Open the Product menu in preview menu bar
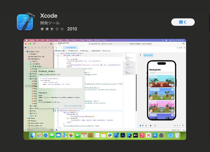Image resolution: width=210 pixels, height=152 pixels. 74,40
